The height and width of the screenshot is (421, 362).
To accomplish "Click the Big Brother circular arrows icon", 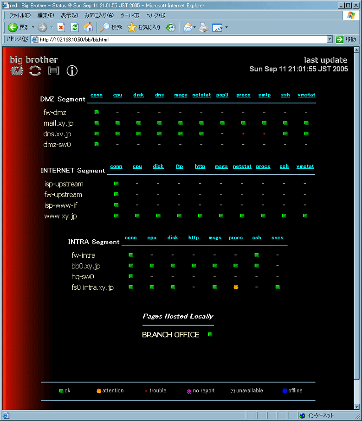I will click(35, 70).
